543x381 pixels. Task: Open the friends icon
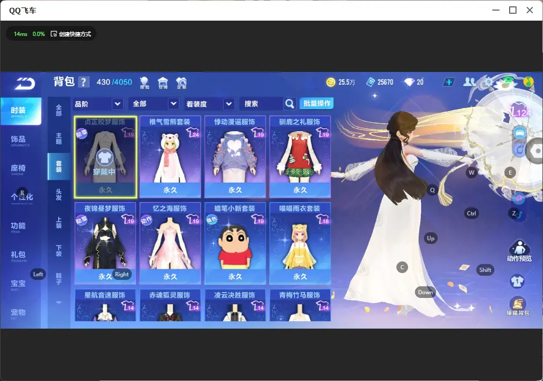[469, 81]
